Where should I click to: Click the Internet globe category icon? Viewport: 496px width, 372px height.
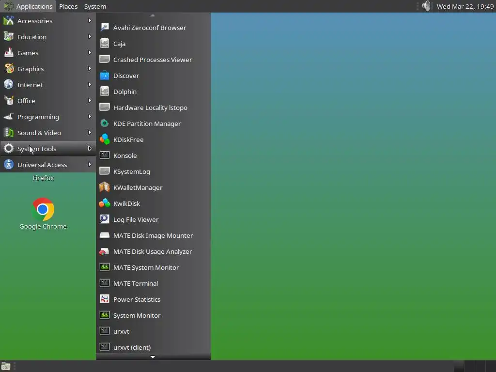[9, 84]
